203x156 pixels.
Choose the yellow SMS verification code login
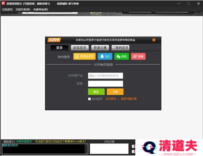85,56
